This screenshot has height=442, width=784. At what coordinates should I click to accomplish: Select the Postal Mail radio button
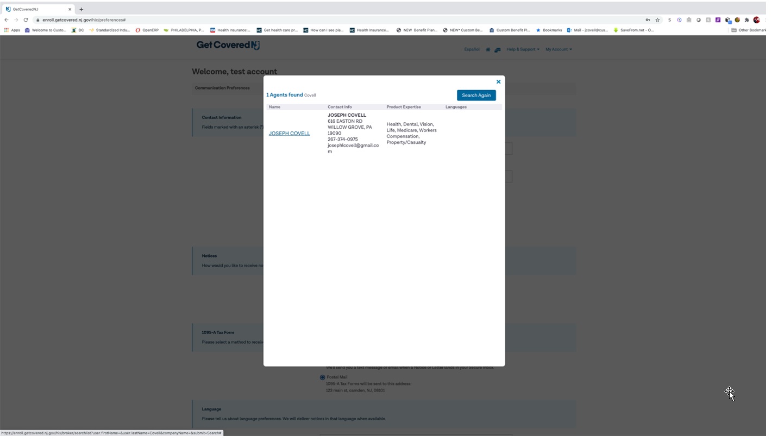coord(322,377)
